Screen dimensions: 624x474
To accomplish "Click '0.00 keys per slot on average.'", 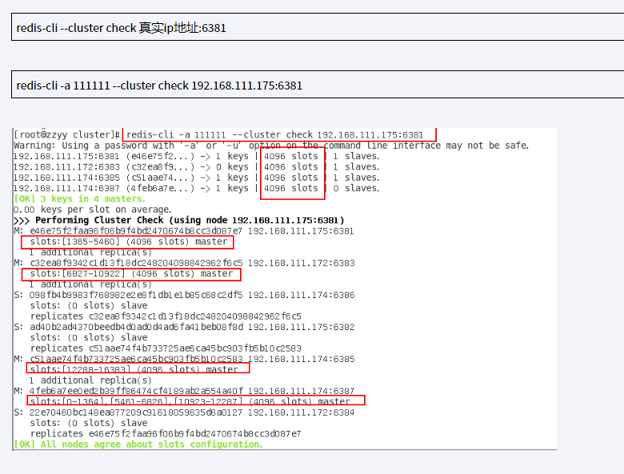I will pyautogui.click(x=92, y=209).
